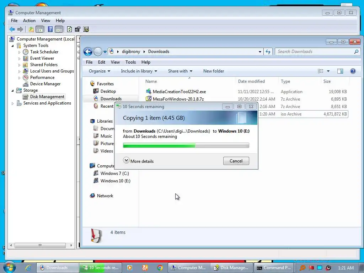Select Desktop under Favorites
The width and height of the screenshot is (364, 273).
click(105, 91)
